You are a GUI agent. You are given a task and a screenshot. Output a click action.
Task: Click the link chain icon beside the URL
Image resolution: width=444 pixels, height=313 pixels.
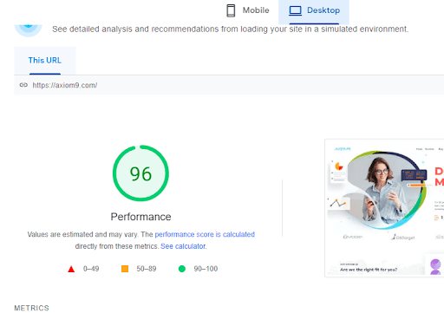click(x=23, y=85)
